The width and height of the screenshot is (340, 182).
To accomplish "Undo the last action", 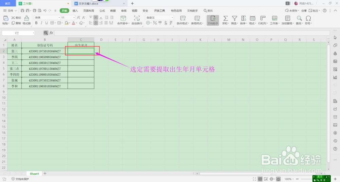I will [45, 11].
